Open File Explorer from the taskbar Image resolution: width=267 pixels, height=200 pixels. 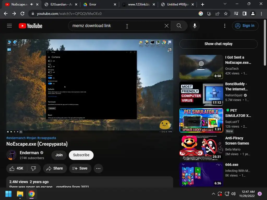[20, 194]
